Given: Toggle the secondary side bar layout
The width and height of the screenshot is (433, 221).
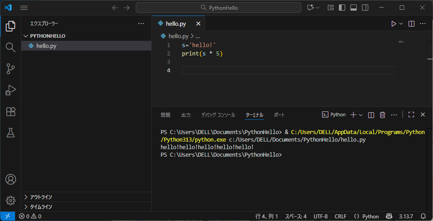Looking at the screenshot, I should [365, 8].
